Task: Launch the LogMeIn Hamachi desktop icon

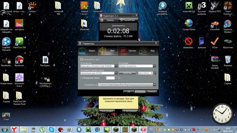Action: pyautogui.click(x=6, y=44)
